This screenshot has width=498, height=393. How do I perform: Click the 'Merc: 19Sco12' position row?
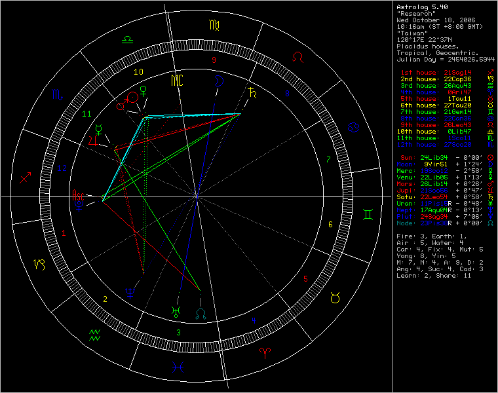[446, 171]
